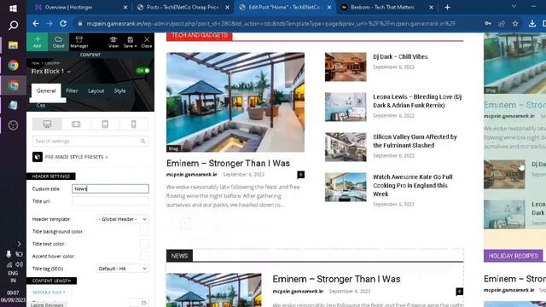Toggle the Flex Block ON switch
546x307 pixels.
(x=142, y=71)
